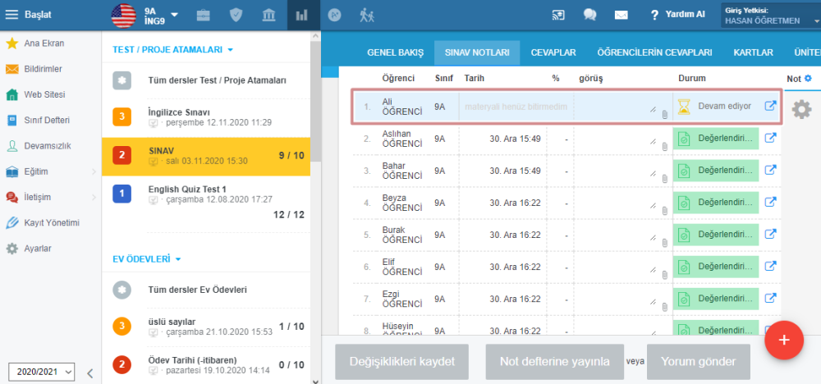Image resolution: width=821 pixels, height=384 pixels.
Task: Click the Not defterine yayınla button
Action: [554, 362]
